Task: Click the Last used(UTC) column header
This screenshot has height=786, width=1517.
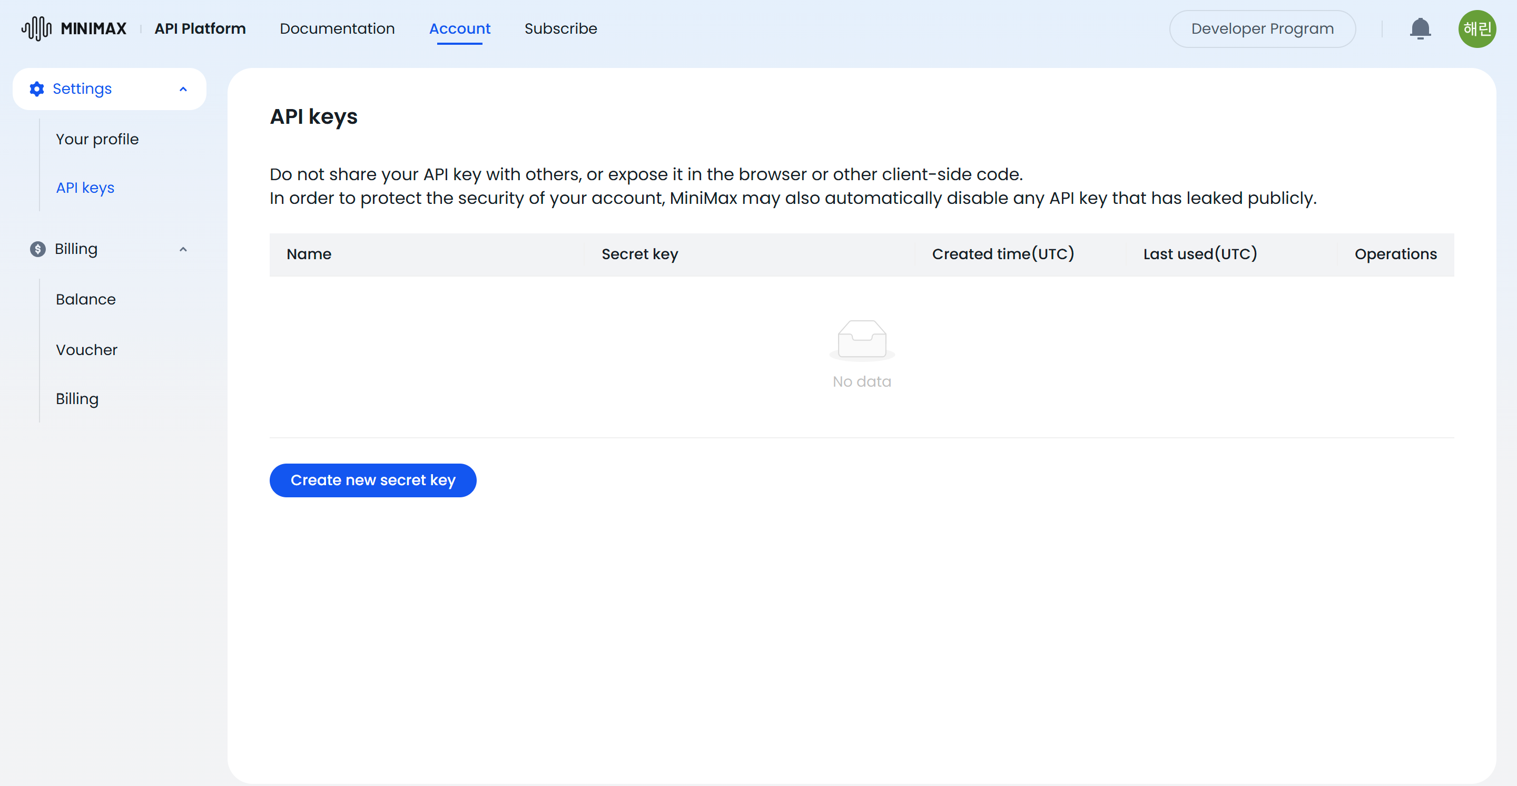Action: (1200, 254)
